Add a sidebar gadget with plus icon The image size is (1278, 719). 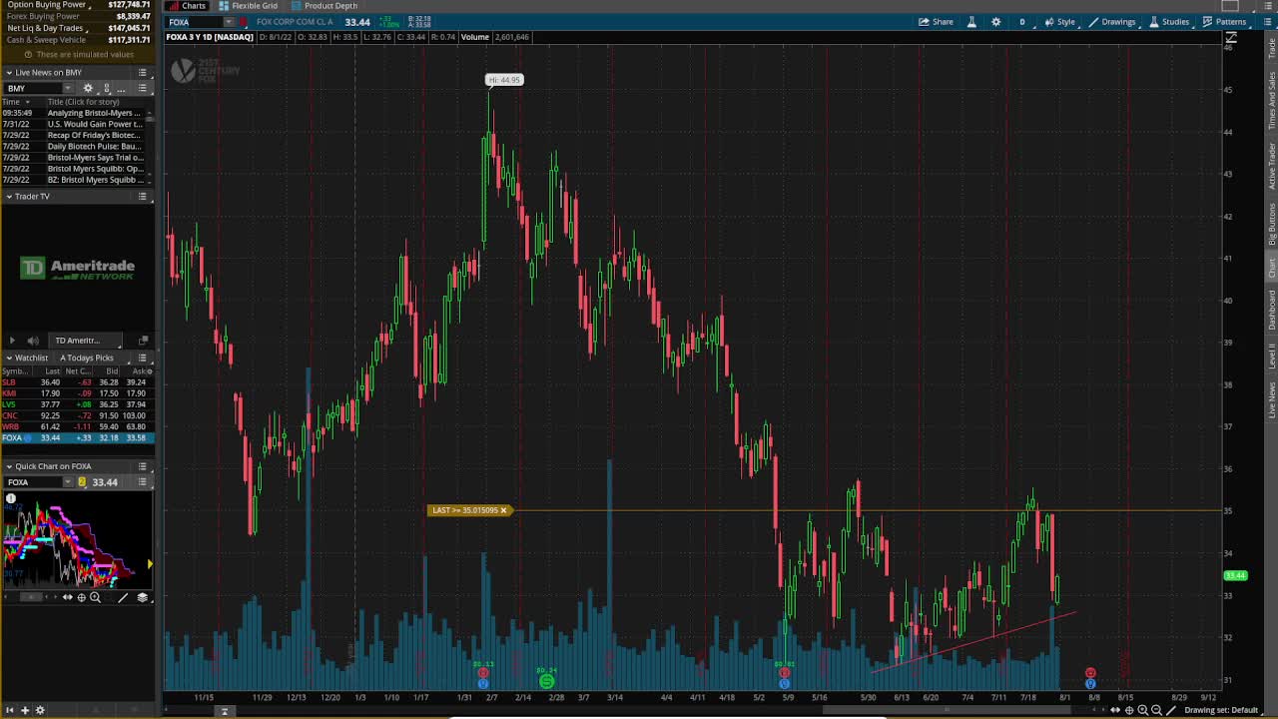tap(25, 710)
